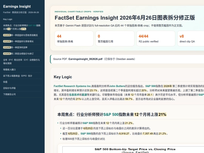The width and height of the screenshot is (204, 153).
Task: Click the INDIVIDUAL CHART/TABLE CROPS · VERIFIED label
Action: pos(79,12)
